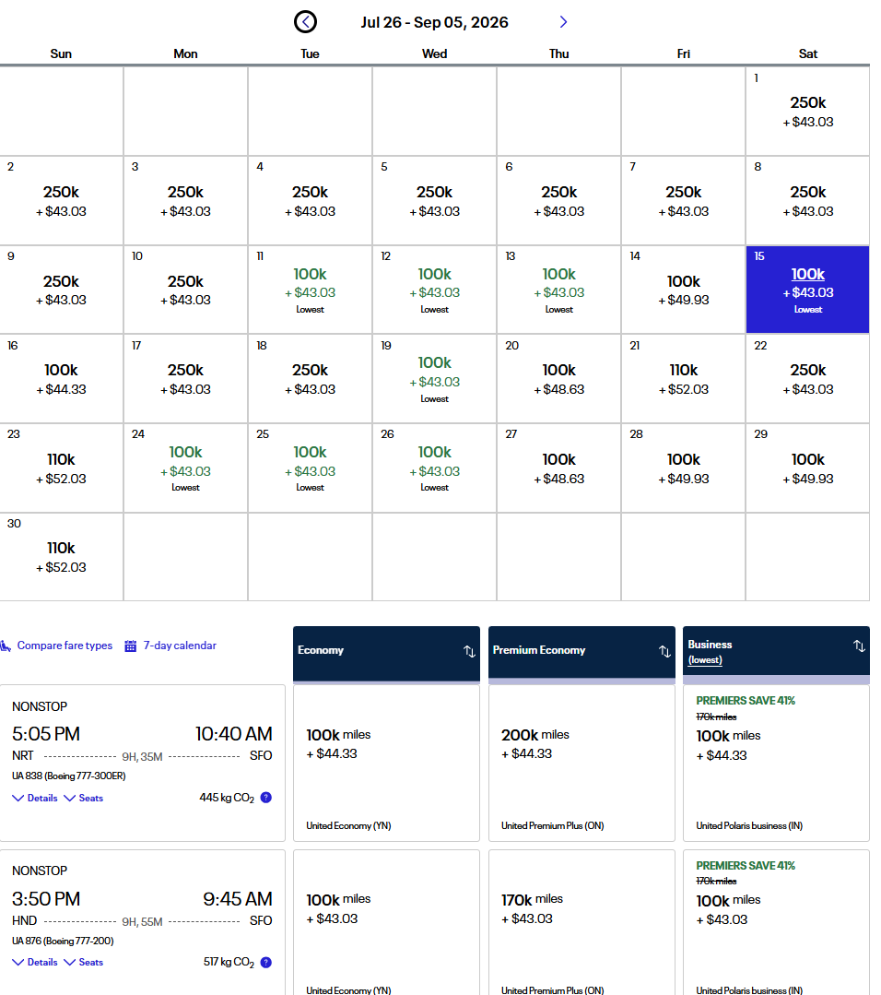Select August 19 lowest fare date
881x995 pixels.
(x=434, y=378)
